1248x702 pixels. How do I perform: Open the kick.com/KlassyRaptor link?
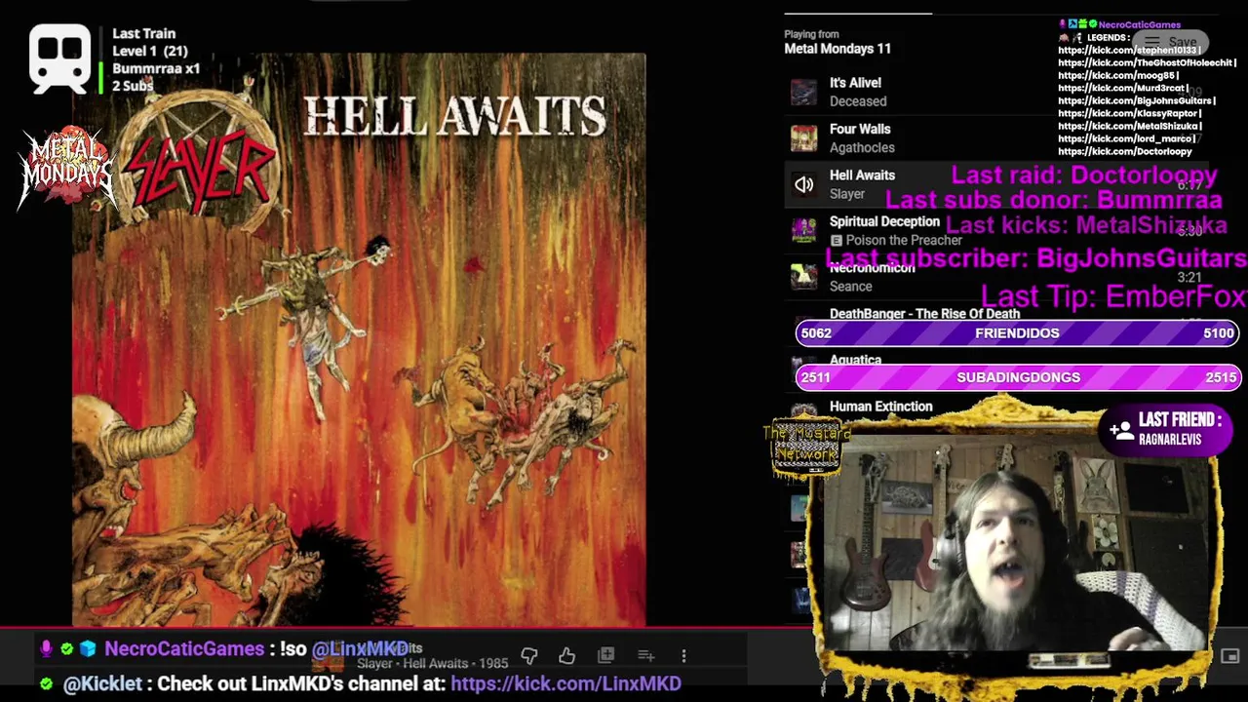point(1128,113)
